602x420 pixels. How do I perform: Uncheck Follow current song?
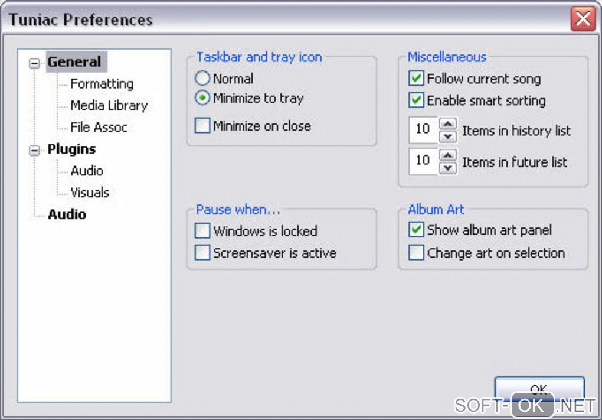point(416,79)
